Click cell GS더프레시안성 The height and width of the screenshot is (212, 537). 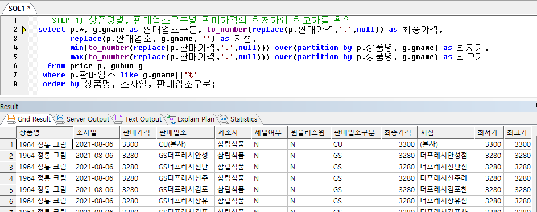185,156
